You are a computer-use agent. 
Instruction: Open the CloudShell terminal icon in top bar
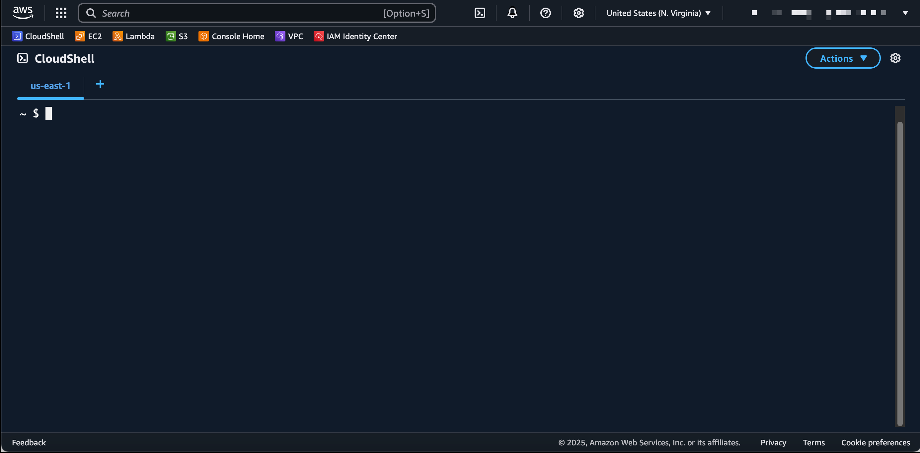pyautogui.click(x=479, y=13)
